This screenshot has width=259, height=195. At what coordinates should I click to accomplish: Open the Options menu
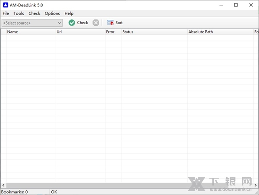coord(52,13)
